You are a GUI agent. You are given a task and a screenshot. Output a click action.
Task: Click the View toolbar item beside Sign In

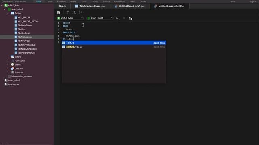233,2
